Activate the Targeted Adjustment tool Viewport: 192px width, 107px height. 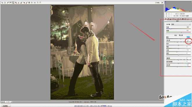[13, 3]
